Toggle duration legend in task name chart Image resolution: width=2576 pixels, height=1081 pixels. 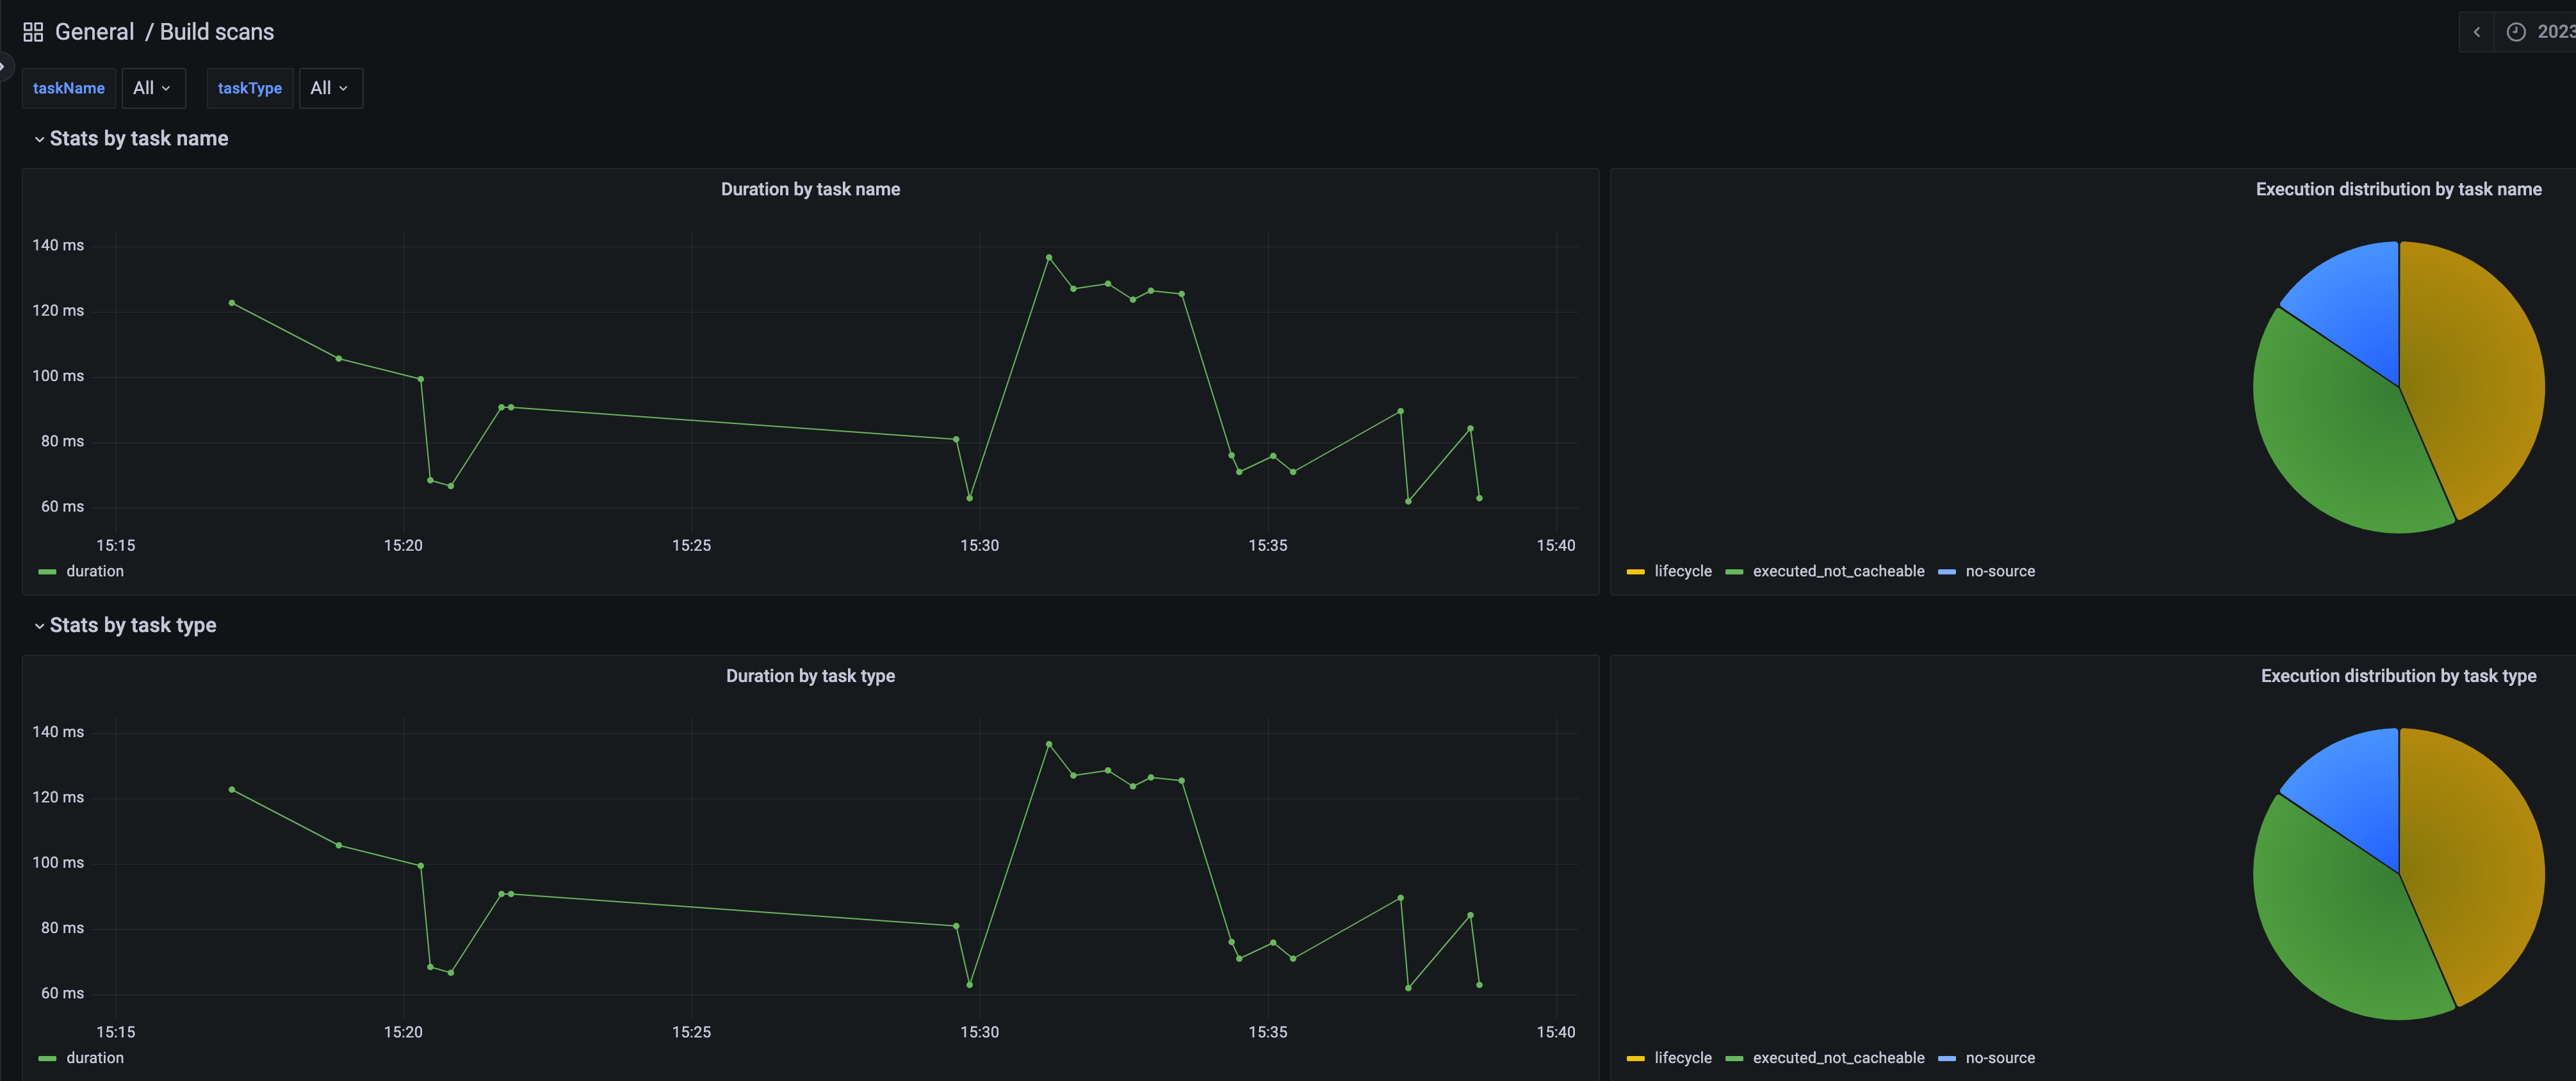(x=95, y=571)
